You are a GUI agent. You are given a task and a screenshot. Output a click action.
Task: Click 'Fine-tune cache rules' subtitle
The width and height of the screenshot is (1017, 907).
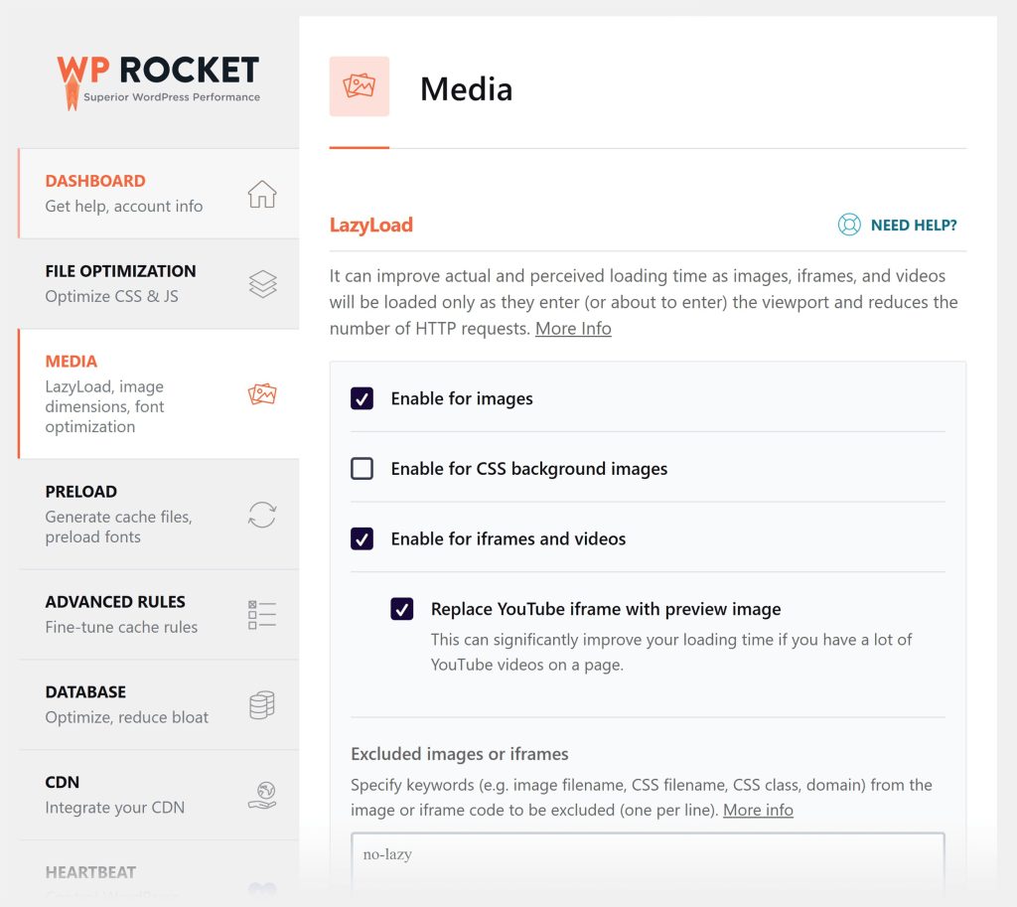[121, 628]
